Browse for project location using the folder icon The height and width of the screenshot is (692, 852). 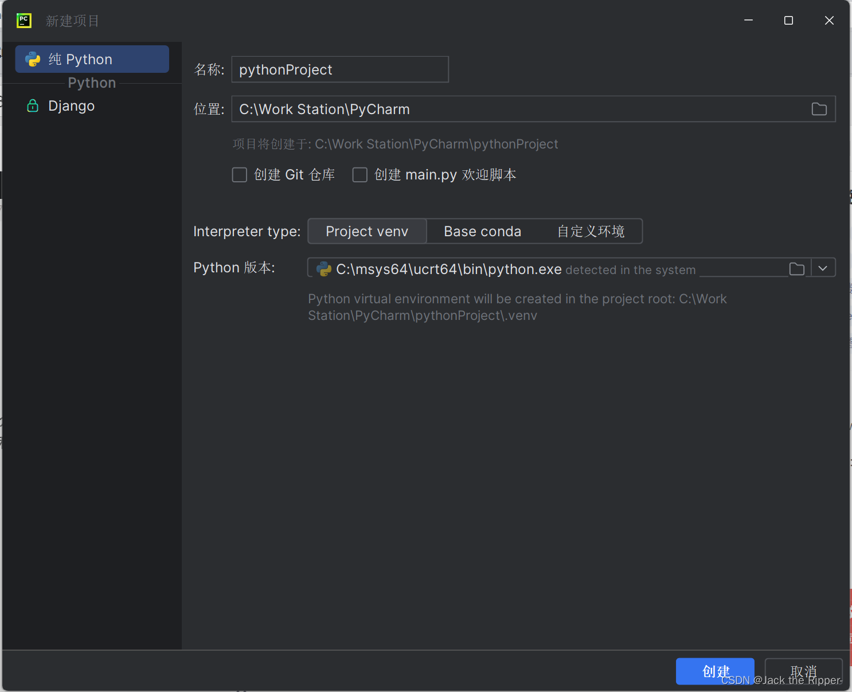[819, 109]
